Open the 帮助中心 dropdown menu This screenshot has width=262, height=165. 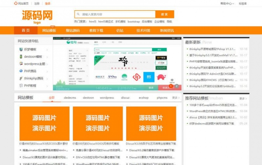tap(227, 3)
